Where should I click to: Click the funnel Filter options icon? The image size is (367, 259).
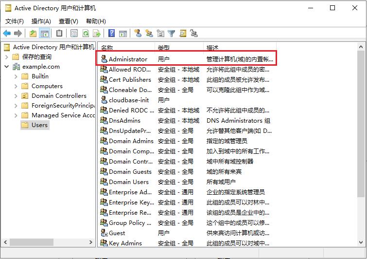172,34
